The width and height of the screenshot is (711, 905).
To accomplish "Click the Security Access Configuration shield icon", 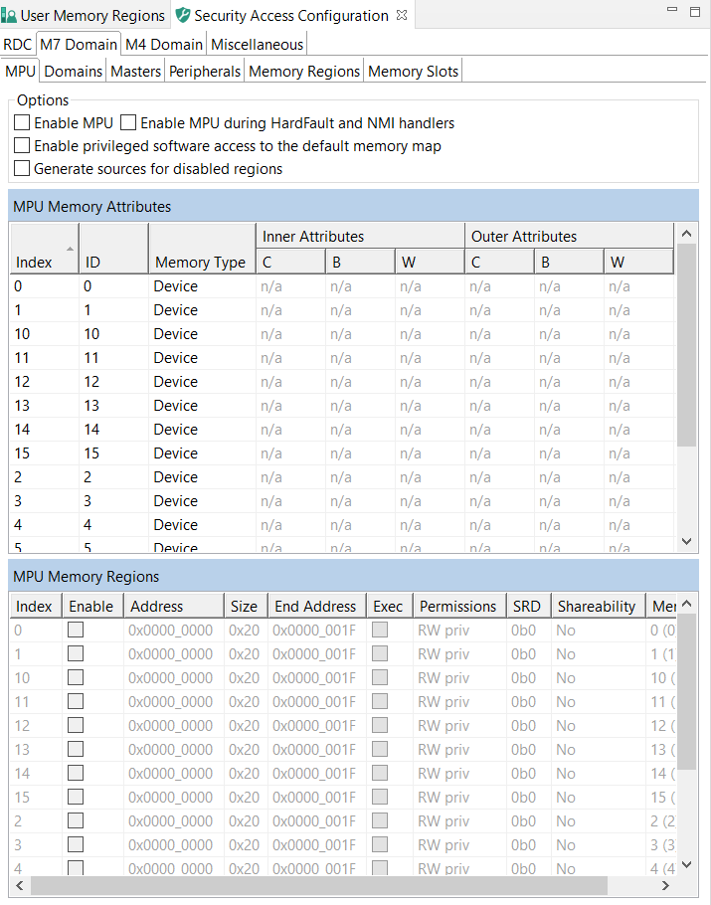I will (x=182, y=16).
